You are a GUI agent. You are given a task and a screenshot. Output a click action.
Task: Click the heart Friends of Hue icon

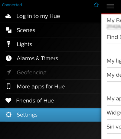click(8, 100)
